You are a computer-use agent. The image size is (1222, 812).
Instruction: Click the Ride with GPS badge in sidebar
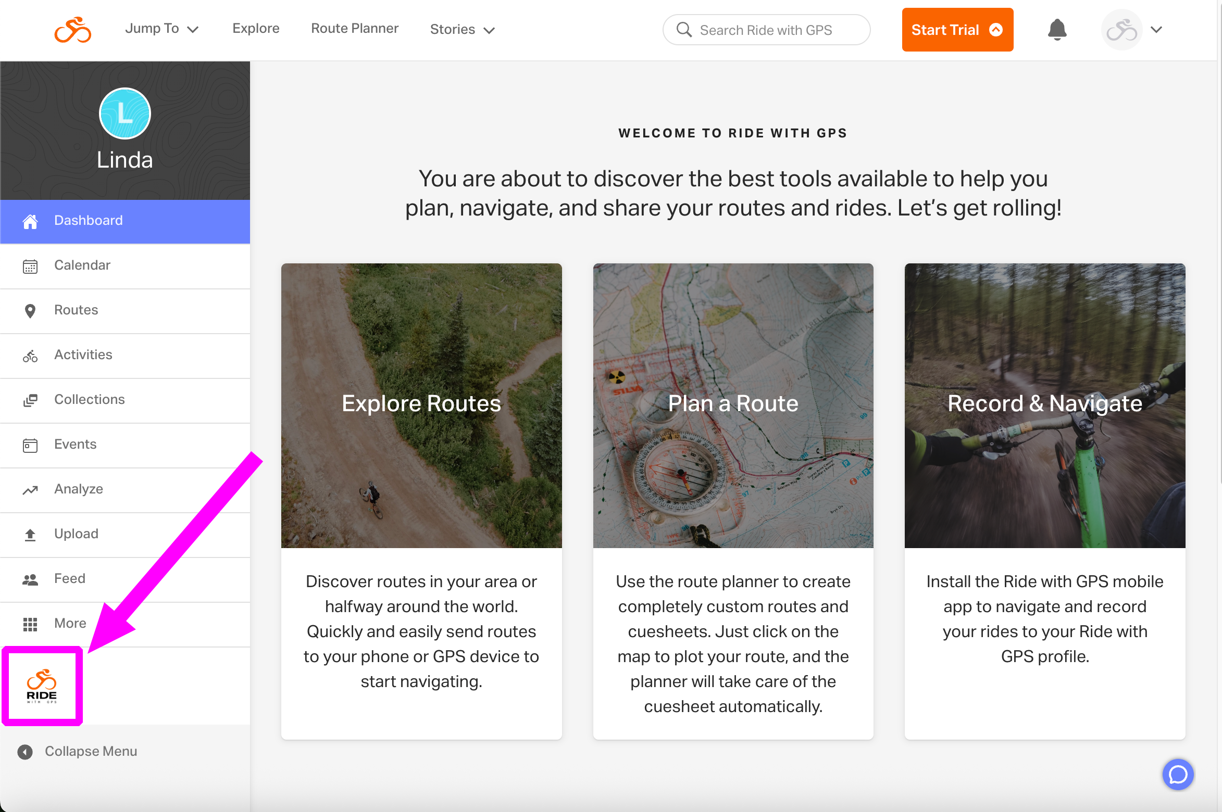(x=42, y=686)
